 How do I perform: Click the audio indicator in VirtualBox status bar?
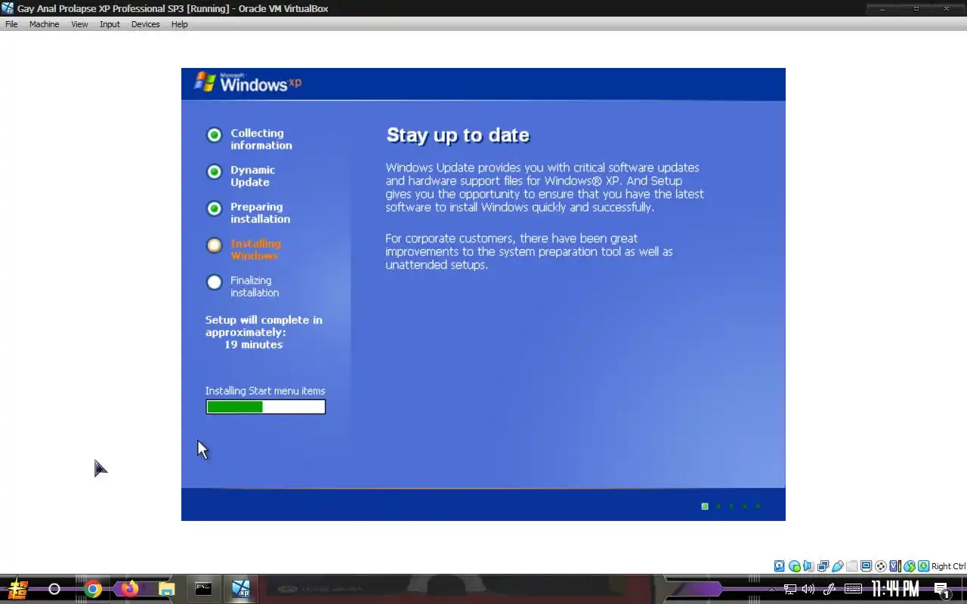(x=808, y=566)
